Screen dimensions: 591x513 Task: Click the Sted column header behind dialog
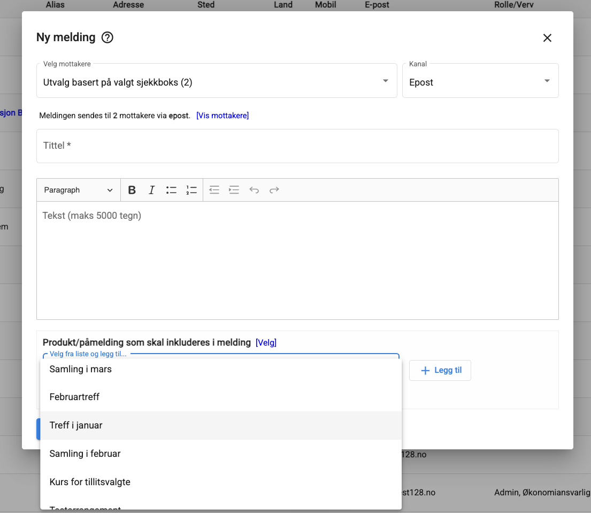coord(206,5)
